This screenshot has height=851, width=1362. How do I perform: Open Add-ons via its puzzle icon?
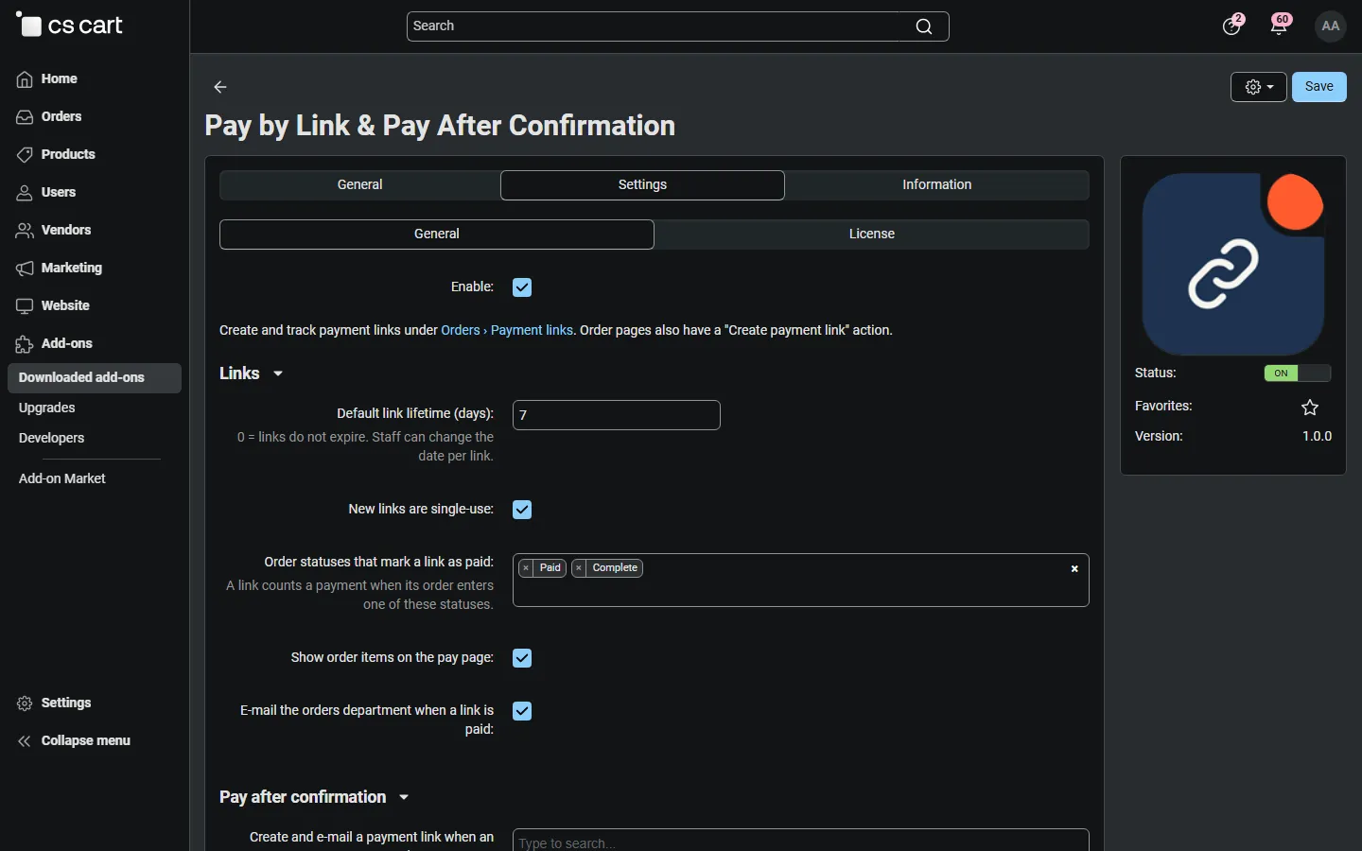25,344
